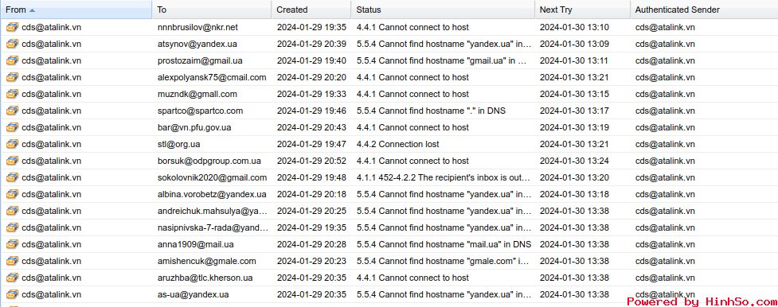This screenshot has width=778, height=307.
Task: Click the mail icon for nnnbrusilov@nkr.net row
Action: tap(12, 27)
